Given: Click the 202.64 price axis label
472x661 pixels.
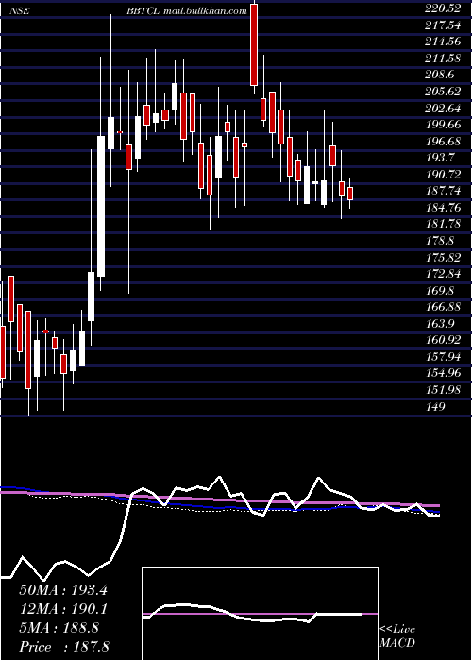Looking at the screenshot, I should (442, 108).
